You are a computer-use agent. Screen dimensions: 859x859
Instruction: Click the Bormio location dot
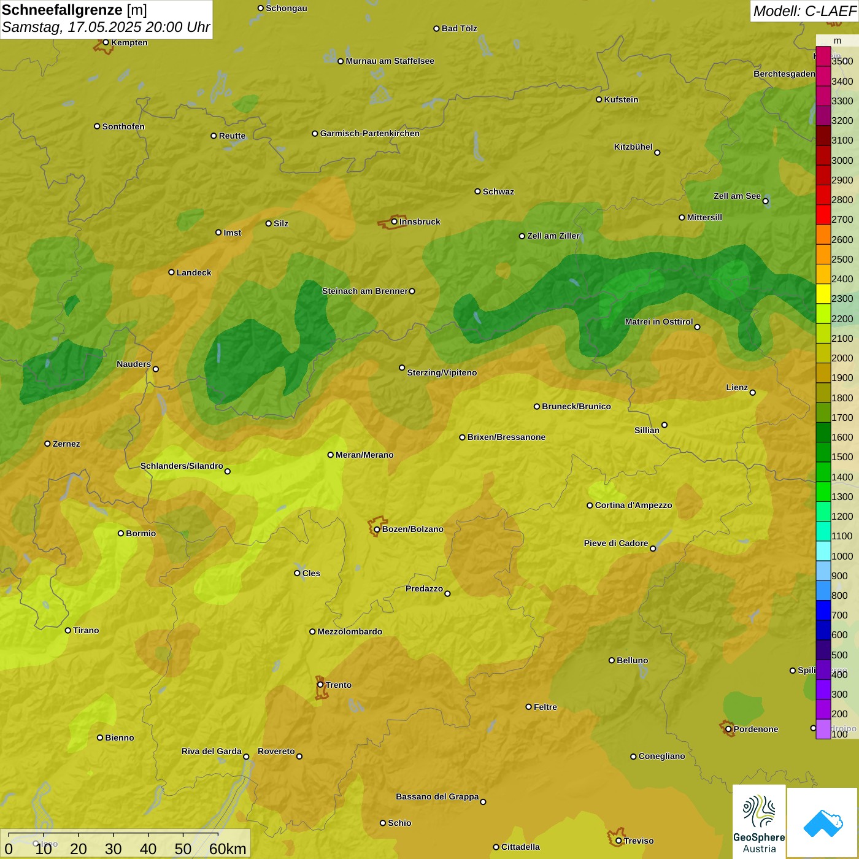click(x=121, y=533)
